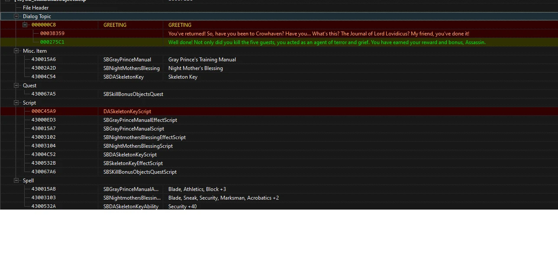Select the Security +40 spell record
Viewport: 558px width, 280px height.
tap(182, 207)
